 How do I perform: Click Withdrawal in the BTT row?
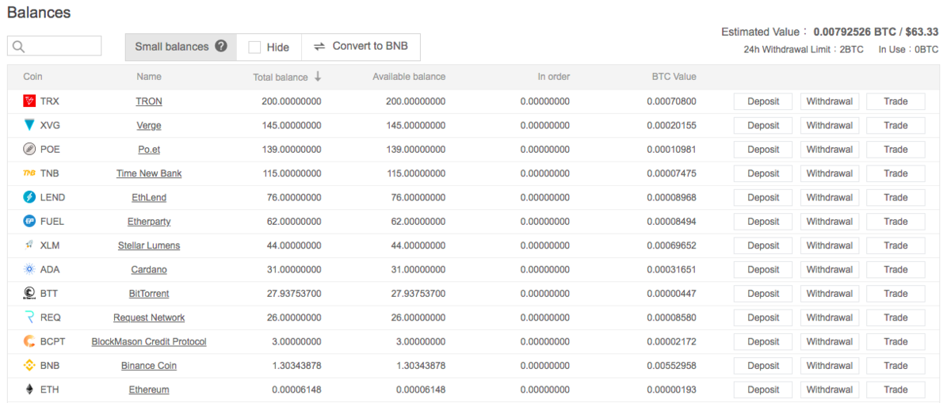tap(830, 293)
